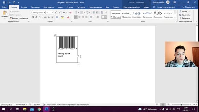Expand the styles gallery
199x112 pixels.
coord(175,18)
